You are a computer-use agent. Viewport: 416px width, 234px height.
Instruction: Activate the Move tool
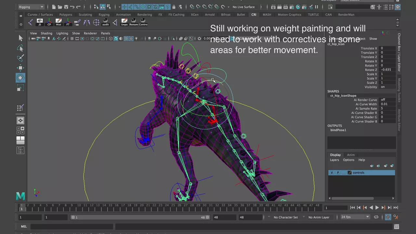pos(20,68)
